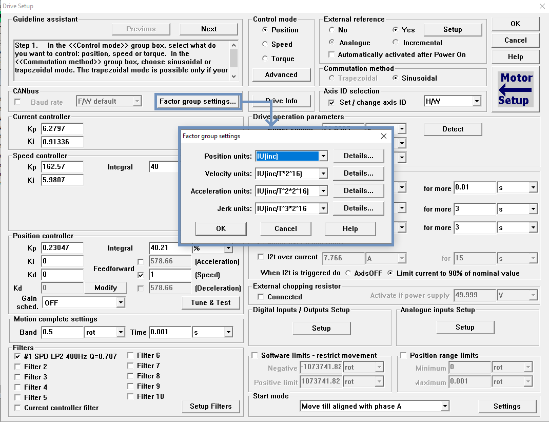Click Speed controller Ki field
The image size is (549, 422).
[x=62, y=180]
